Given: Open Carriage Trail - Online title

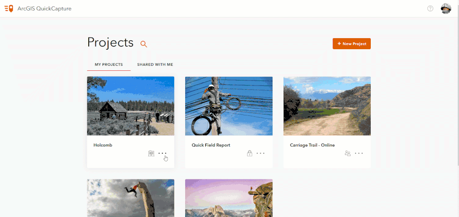Looking at the screenshot, I should coord(312,145).
